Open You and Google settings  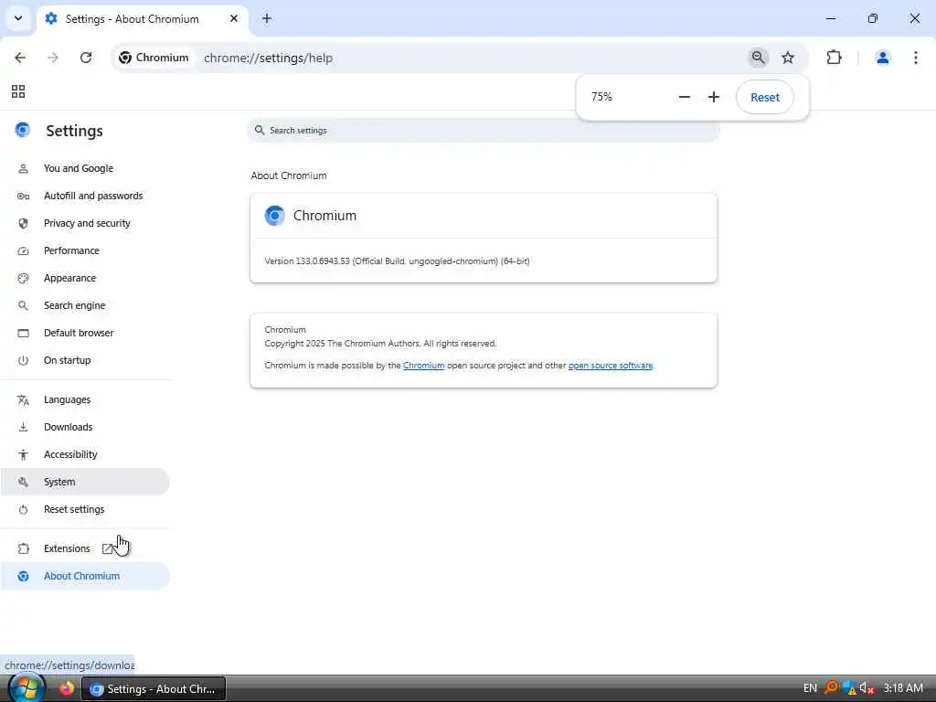click(x=85, y=168)
